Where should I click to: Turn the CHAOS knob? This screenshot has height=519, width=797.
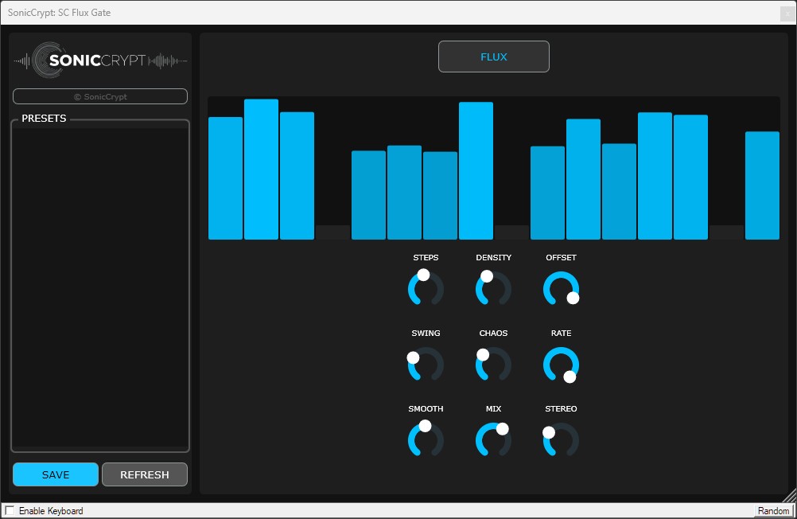click(x=493, y=364)
